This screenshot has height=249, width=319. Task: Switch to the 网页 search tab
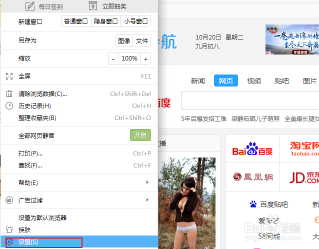(226, 80)
